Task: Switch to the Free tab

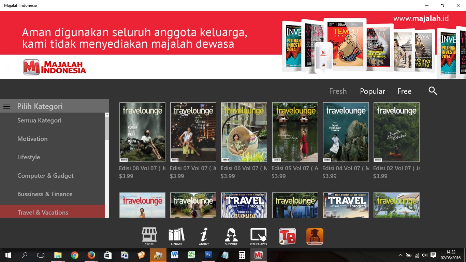Action: 404,91
